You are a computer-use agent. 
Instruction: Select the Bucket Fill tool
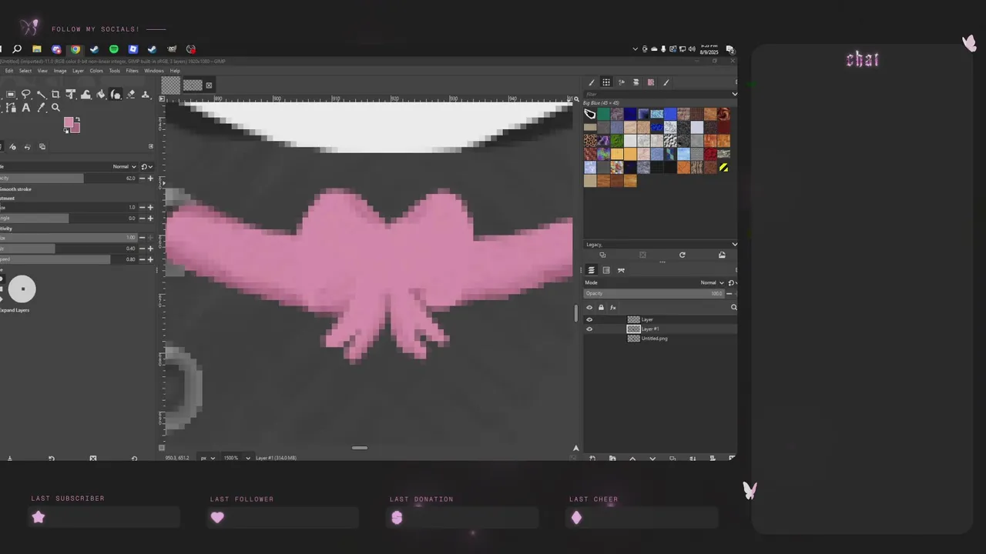[101, 95]
